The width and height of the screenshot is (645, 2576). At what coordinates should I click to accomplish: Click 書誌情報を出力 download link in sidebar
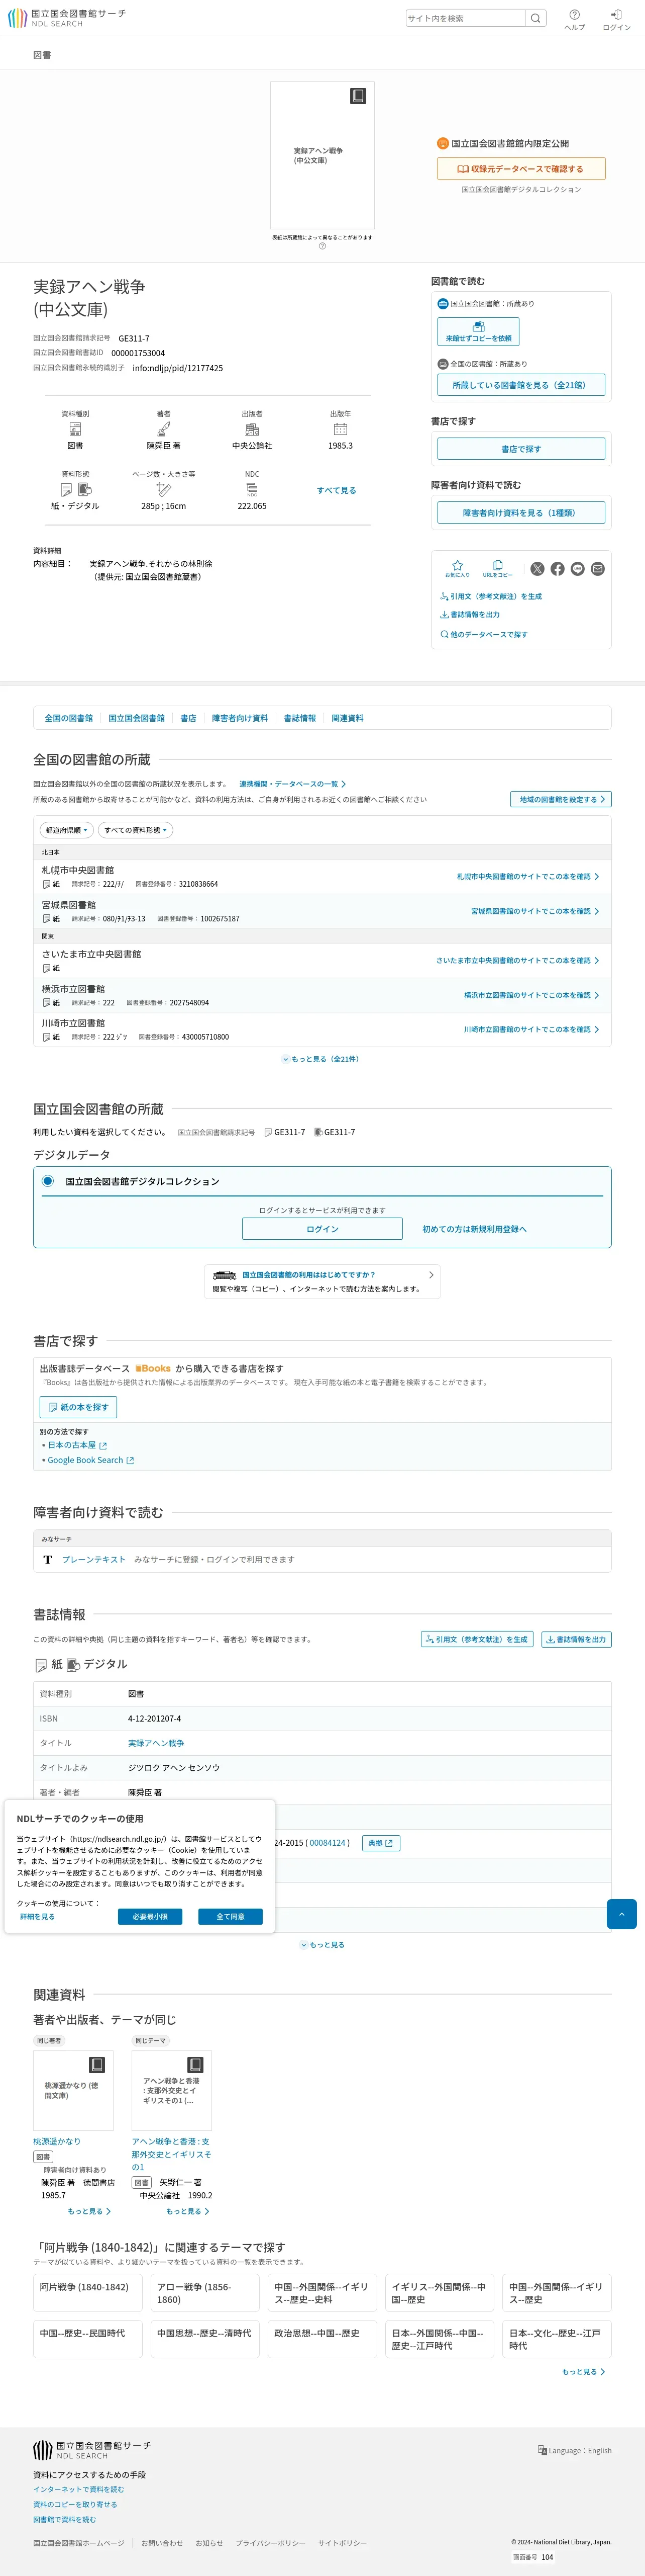point(470,615)
